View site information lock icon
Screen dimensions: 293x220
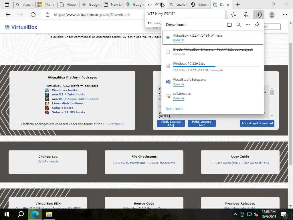(x=47, y=15)
